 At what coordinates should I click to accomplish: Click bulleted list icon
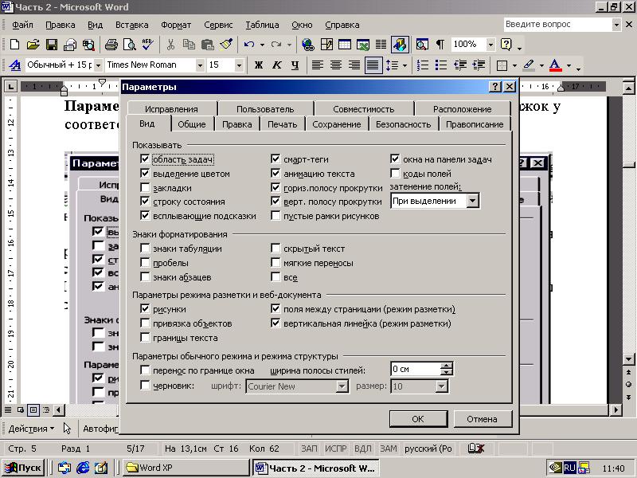pyautogui.click(x=441, y=65)
